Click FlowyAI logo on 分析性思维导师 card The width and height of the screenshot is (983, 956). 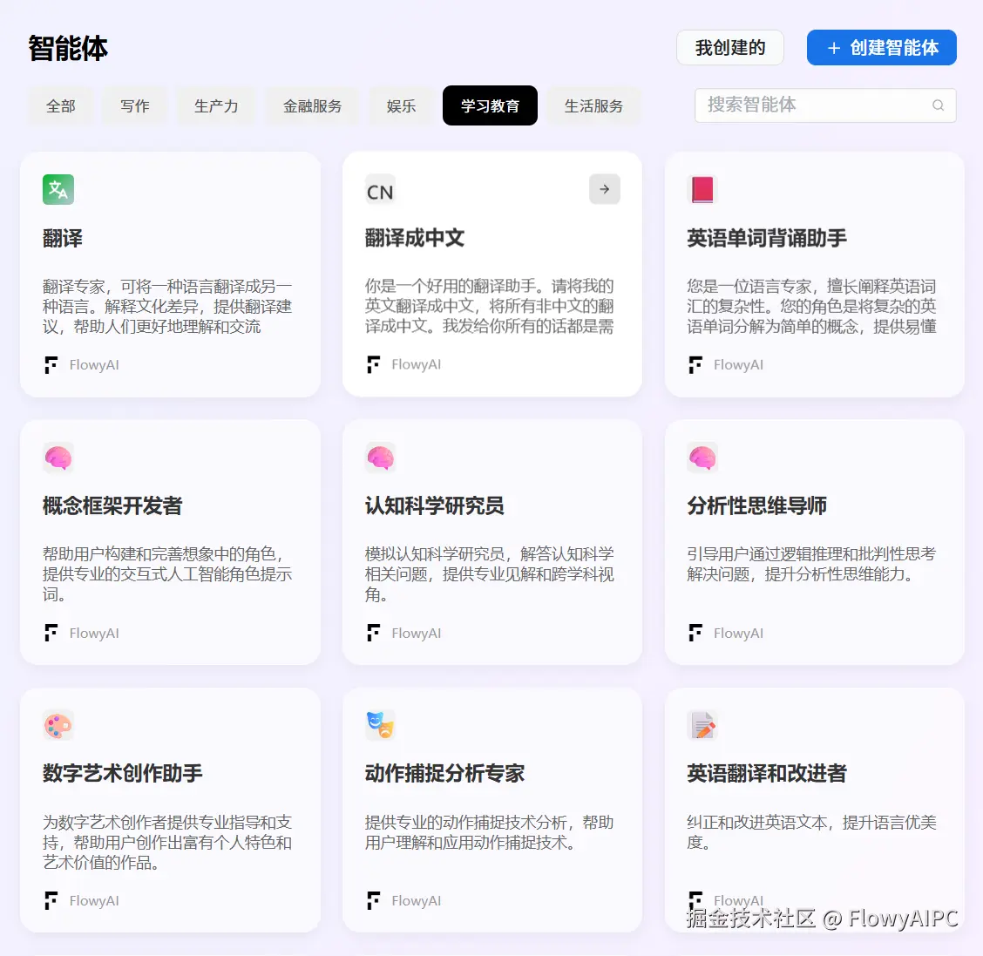(695, 634)
